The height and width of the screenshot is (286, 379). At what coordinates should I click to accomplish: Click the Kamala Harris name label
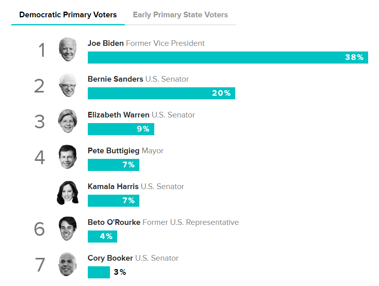tap(113, 186)
